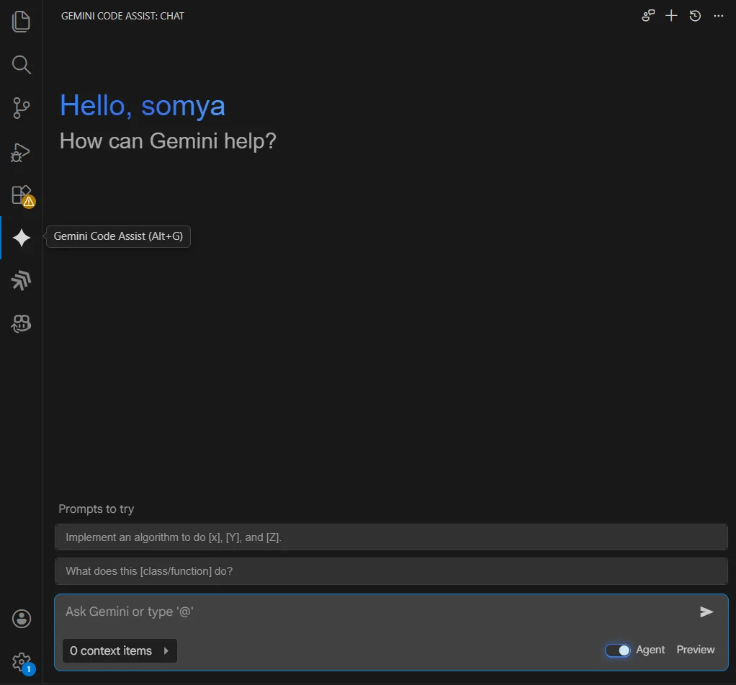Image resolution: width=736 pixels, height=685 pixels.
Task: Open Extensions view with warning badge
Action: click(x=22, y=195)
